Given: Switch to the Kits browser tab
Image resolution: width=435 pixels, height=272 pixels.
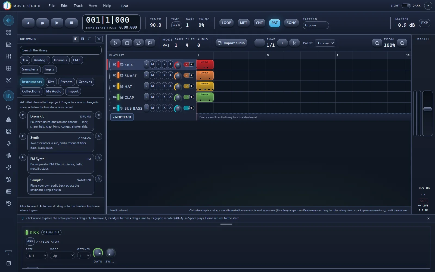Looking at the screenshot, I should [51, 82].
